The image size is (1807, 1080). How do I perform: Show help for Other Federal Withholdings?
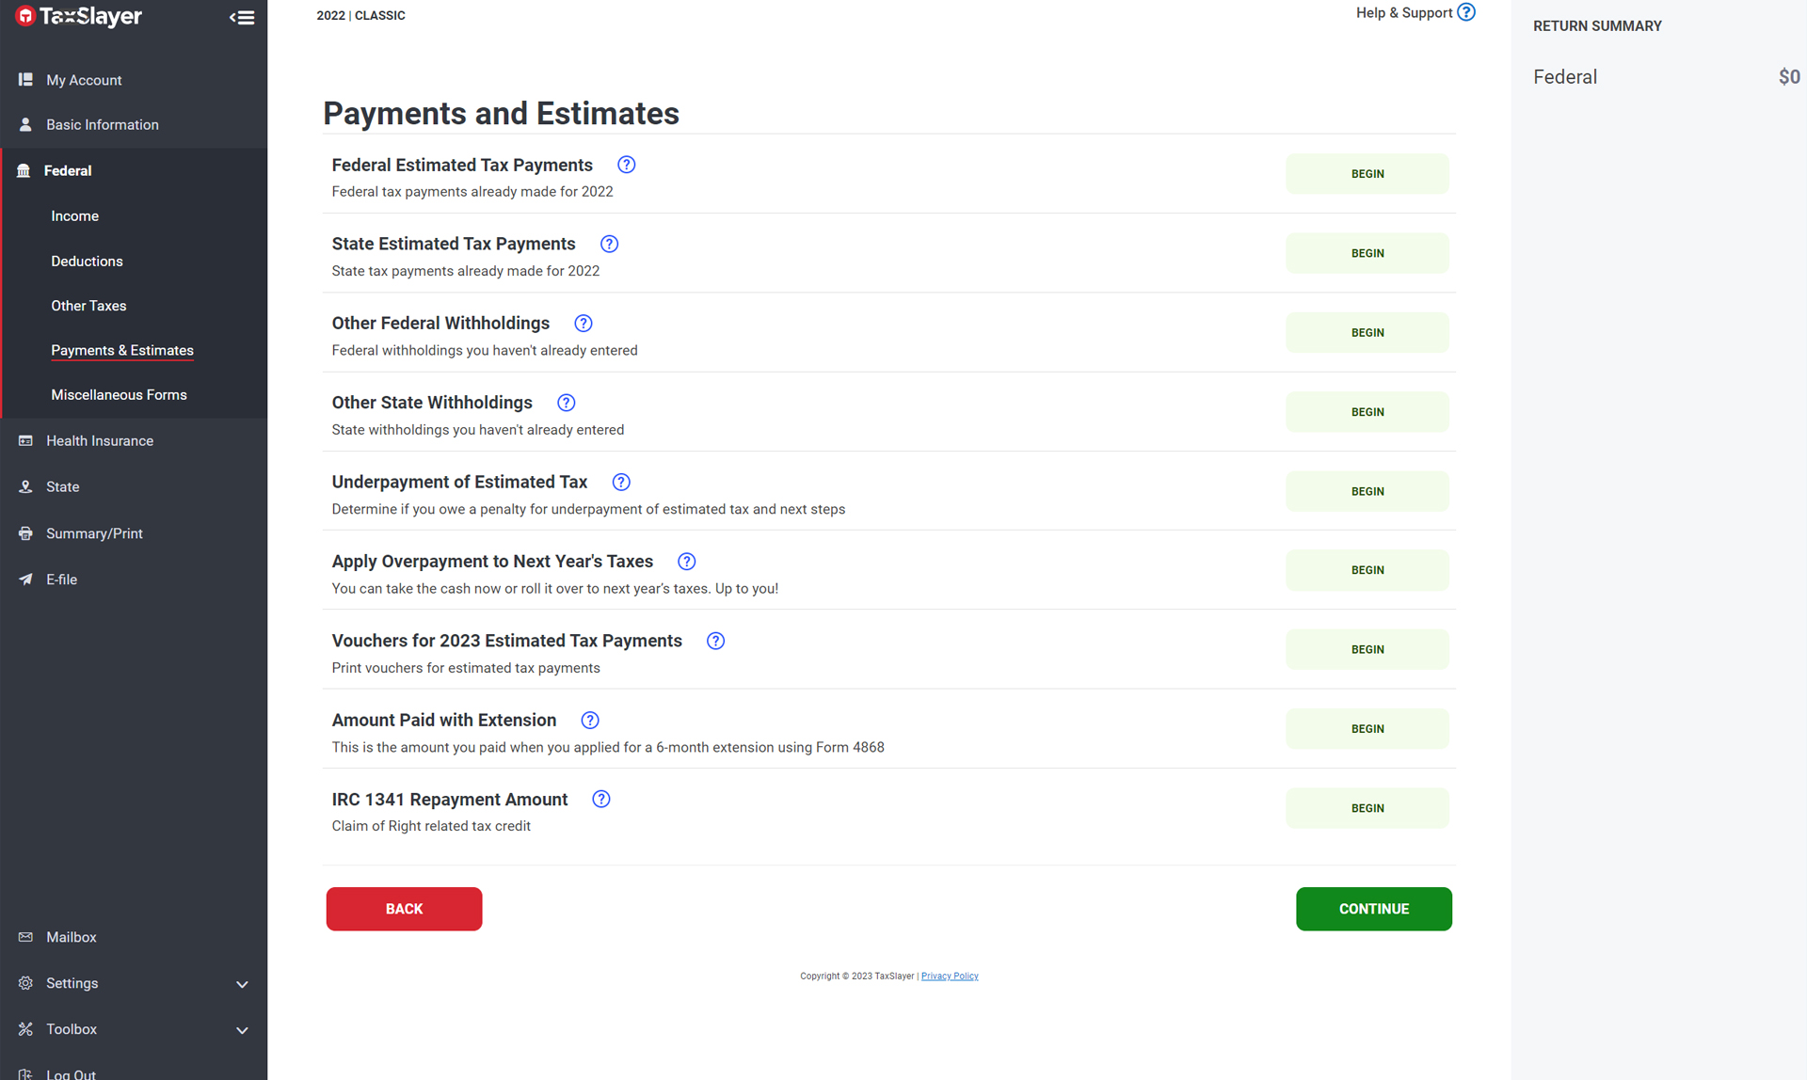click(x=584, y=324)
